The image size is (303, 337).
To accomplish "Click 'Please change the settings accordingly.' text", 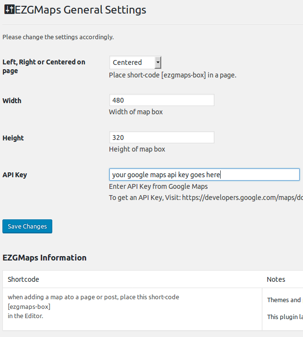I will coord(58,37).
